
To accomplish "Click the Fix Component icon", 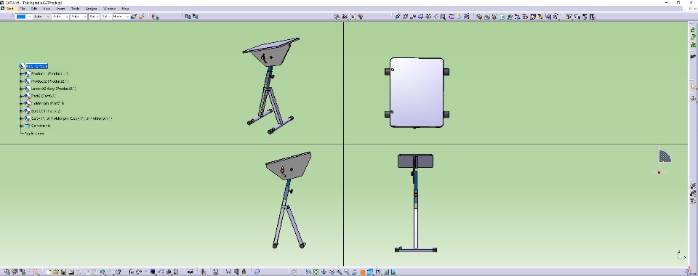I will pyautogui.click(x=428, y=17).
